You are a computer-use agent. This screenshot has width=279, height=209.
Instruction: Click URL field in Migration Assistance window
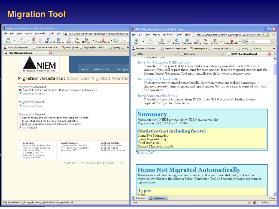[97, 33]
